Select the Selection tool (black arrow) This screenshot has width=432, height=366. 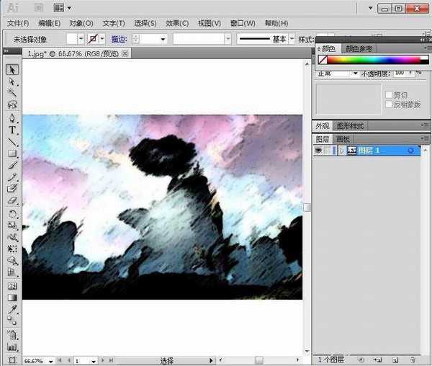[x=12, y=70]
